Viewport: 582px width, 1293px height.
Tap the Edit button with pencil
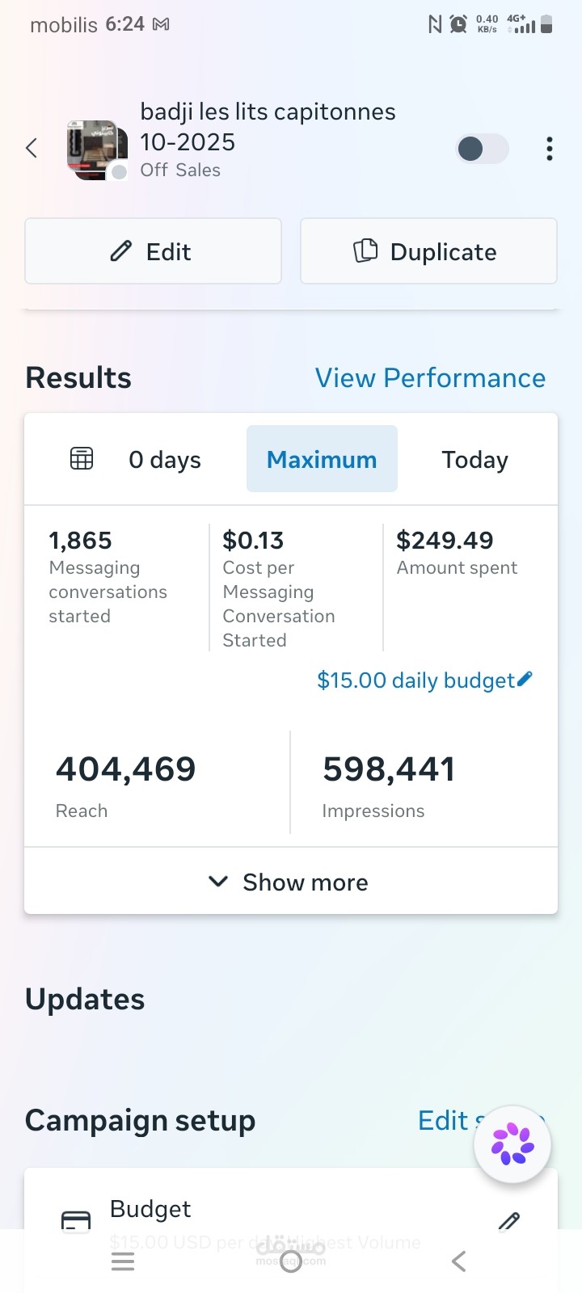[153, 251]
